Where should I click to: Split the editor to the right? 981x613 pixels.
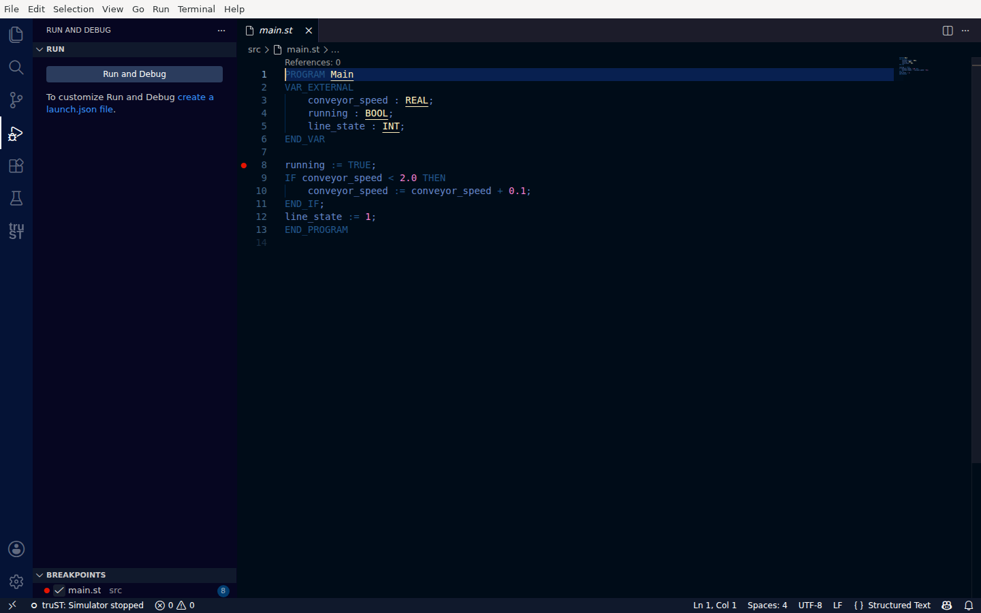(x=948, y=30)
